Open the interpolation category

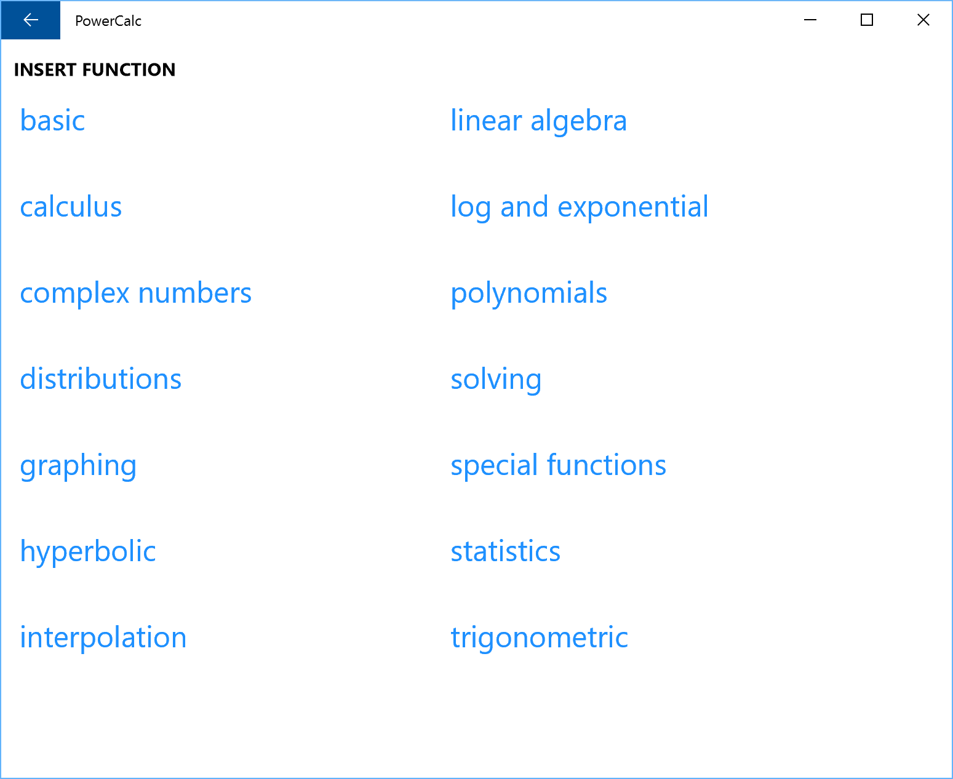(103, 637)
